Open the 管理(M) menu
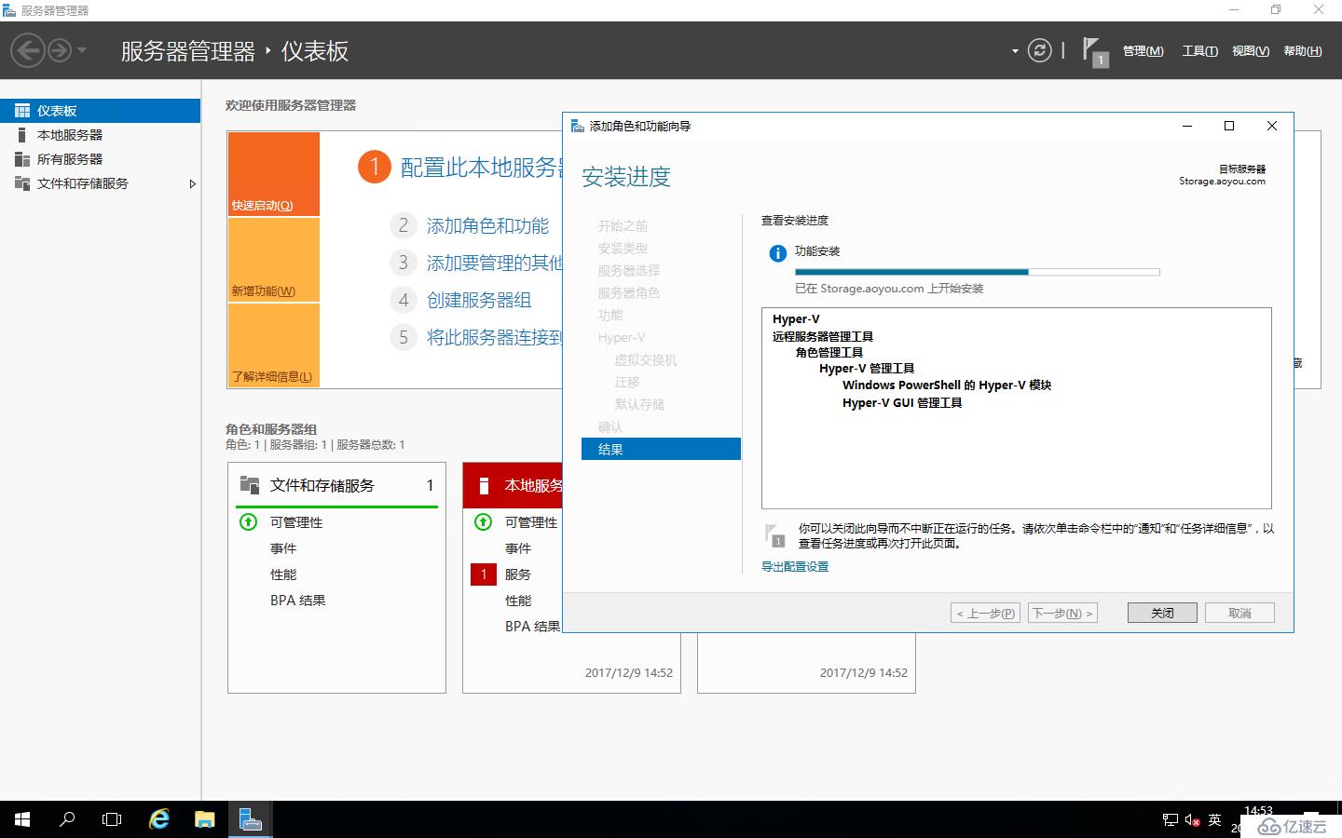 [x=1143, y=51]
